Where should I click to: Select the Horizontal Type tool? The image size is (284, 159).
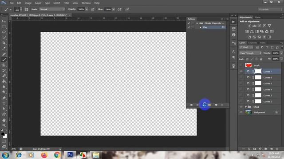4,103
